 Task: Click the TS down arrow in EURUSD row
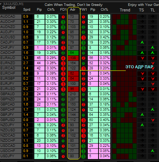click(x=142, y=89)
